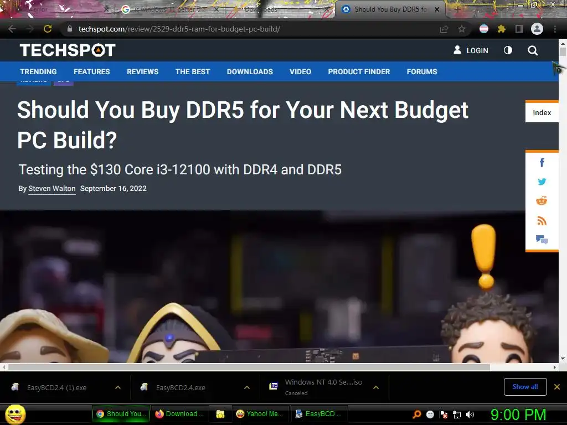Open the VIDEO section
Viewport: 567px width, 425px height.
coord(300,71)
